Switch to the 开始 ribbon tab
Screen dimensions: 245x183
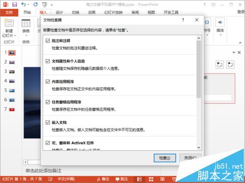point(27,12)
